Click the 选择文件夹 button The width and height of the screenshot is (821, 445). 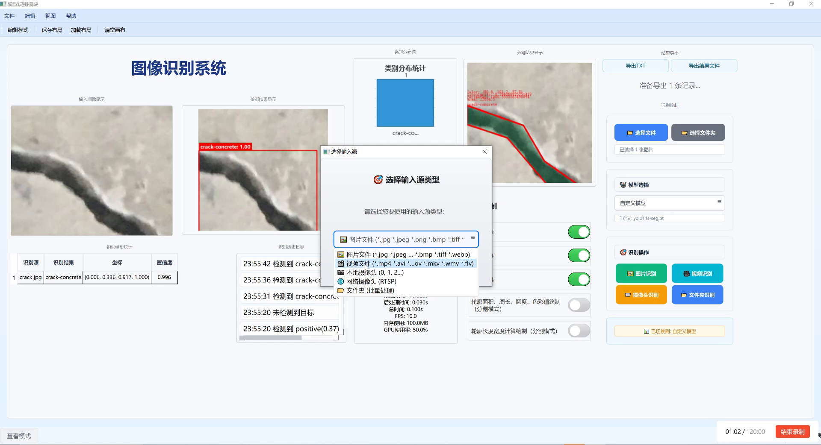click(x=698, y=133)
